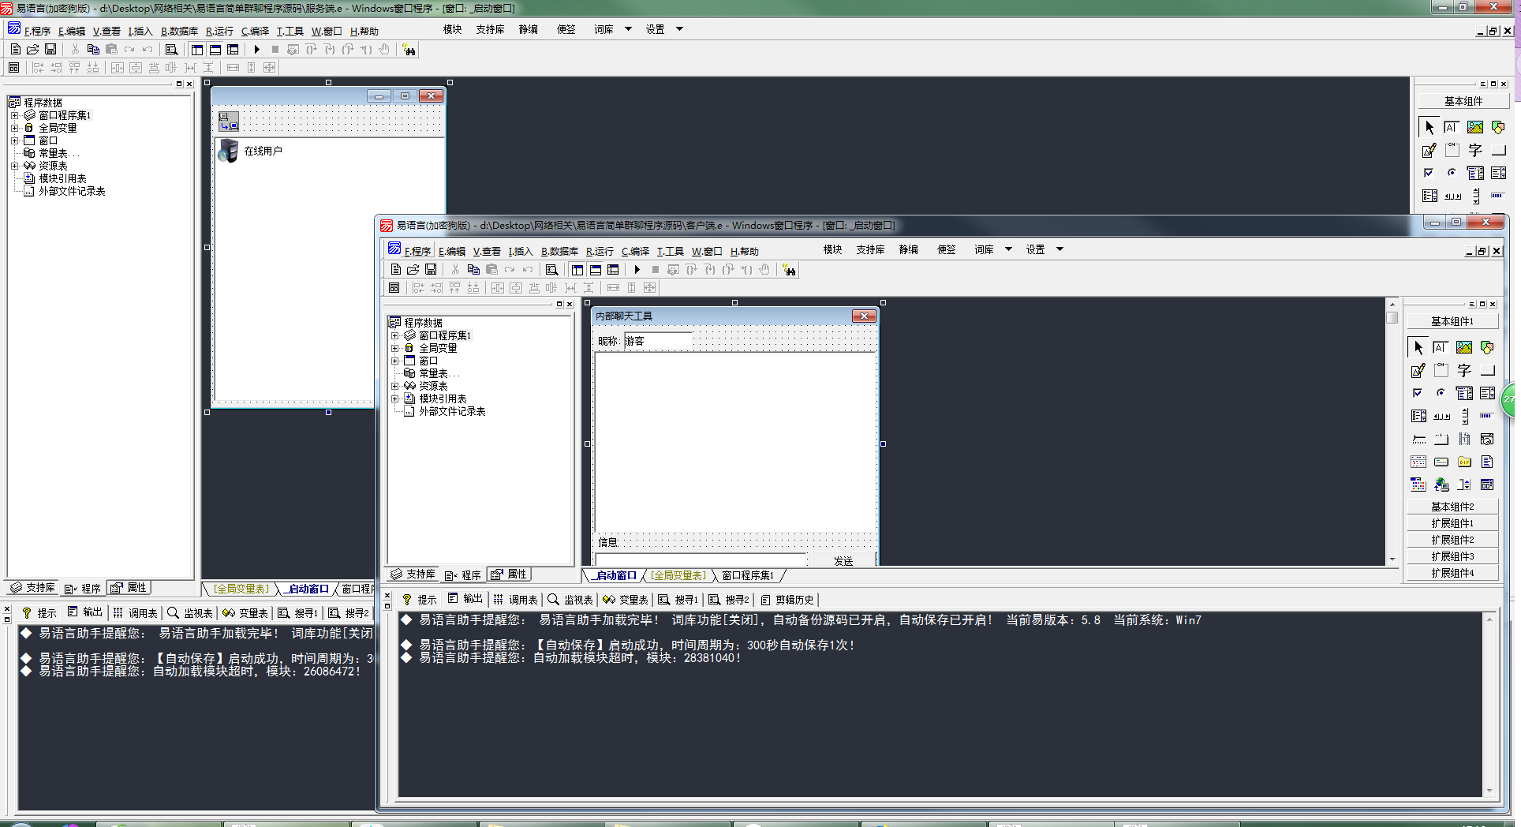
Task: Switch to 属性 tab in client left panel
Action: pos(509,574)
